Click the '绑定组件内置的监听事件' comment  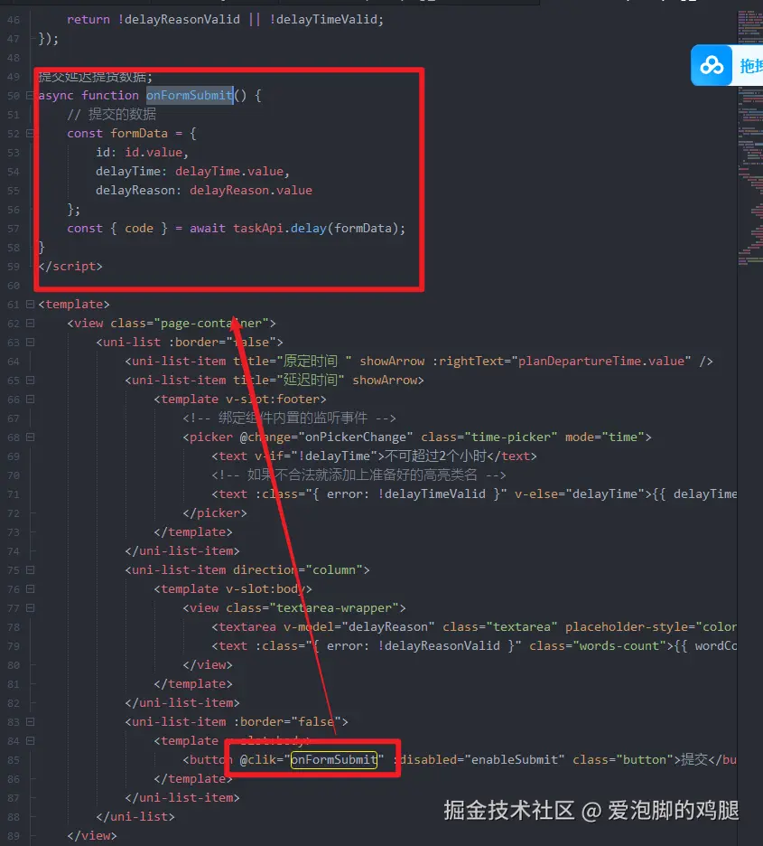pos(293,418)
